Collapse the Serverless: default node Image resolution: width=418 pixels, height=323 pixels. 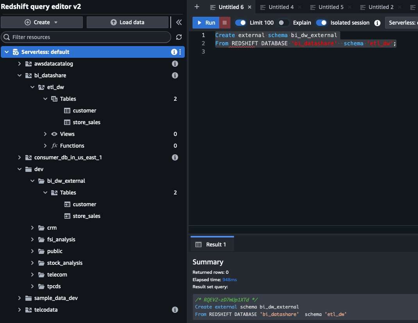[x=7, y=52]
